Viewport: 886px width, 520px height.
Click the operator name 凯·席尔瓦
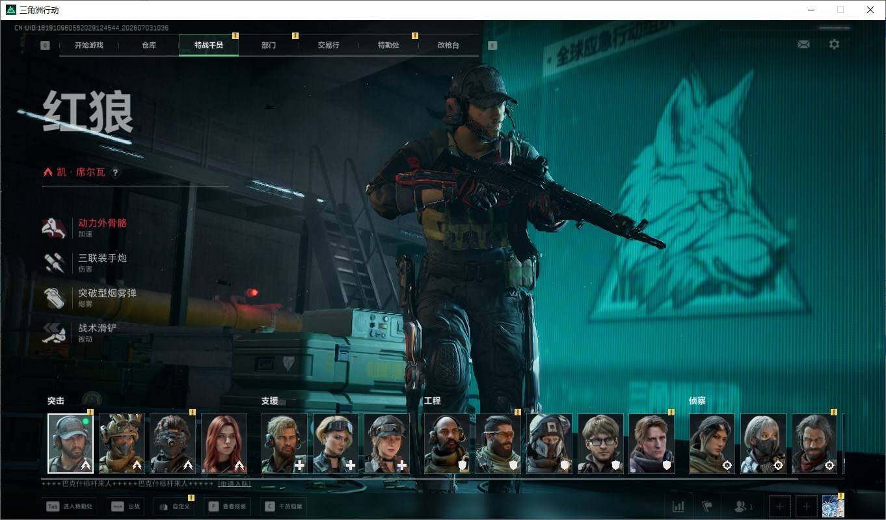(x=80, y=172)
